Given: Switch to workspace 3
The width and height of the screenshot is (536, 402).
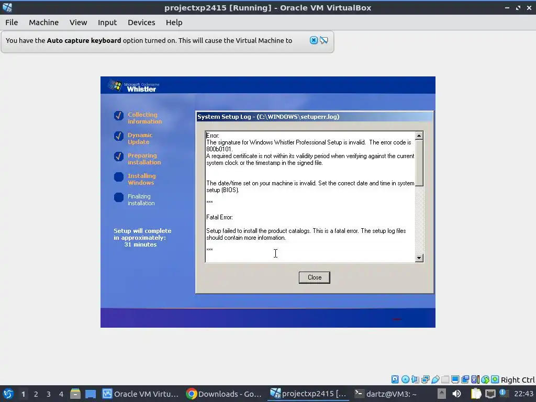Looking at the screenshot, I should tap(49, 394).
